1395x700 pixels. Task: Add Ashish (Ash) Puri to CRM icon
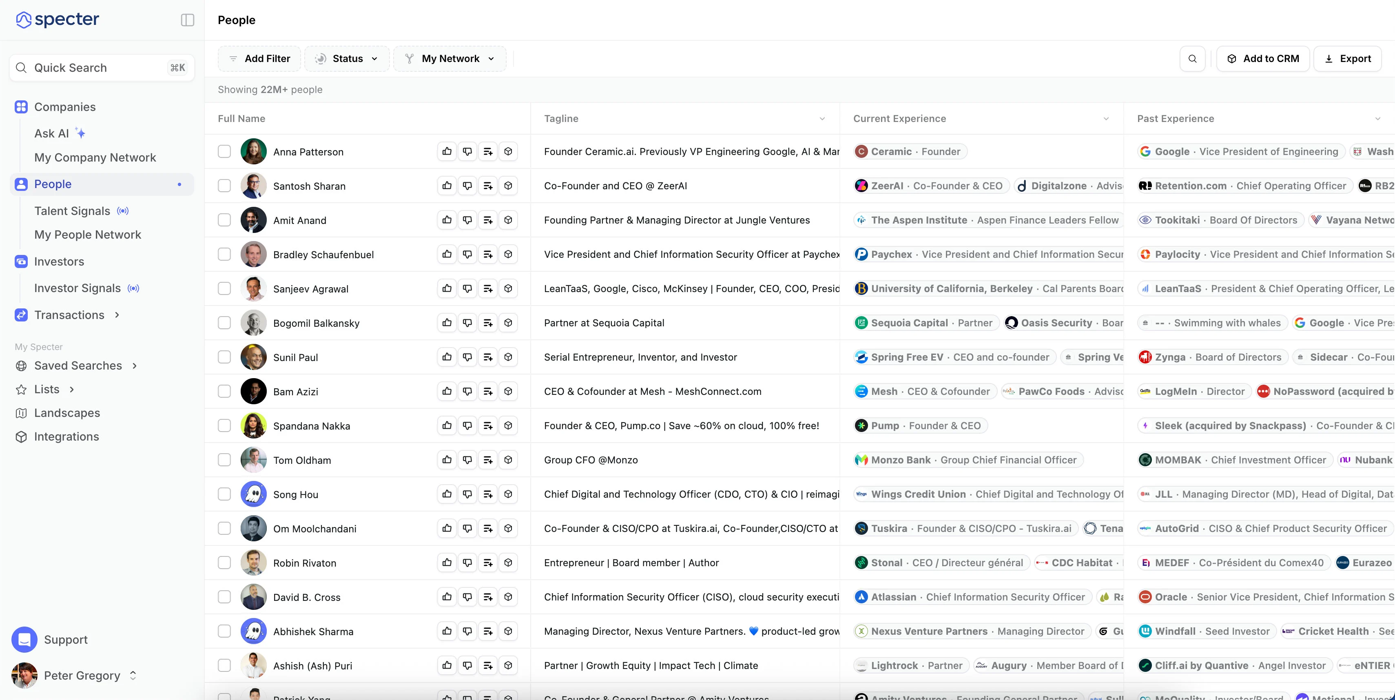(508, 665)
